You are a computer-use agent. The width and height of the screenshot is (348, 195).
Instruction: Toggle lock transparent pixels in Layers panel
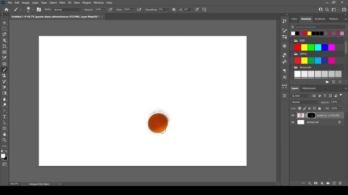click(x=300, y=108)
